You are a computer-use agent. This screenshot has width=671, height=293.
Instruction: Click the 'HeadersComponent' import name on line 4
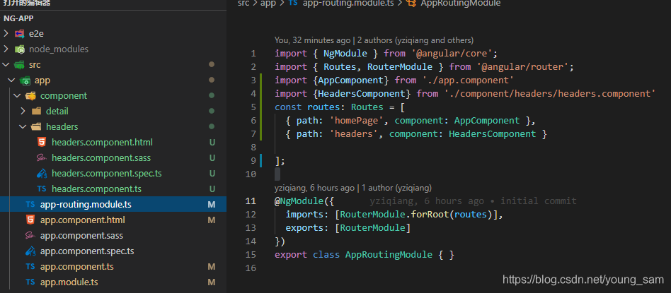coord(361,93)
